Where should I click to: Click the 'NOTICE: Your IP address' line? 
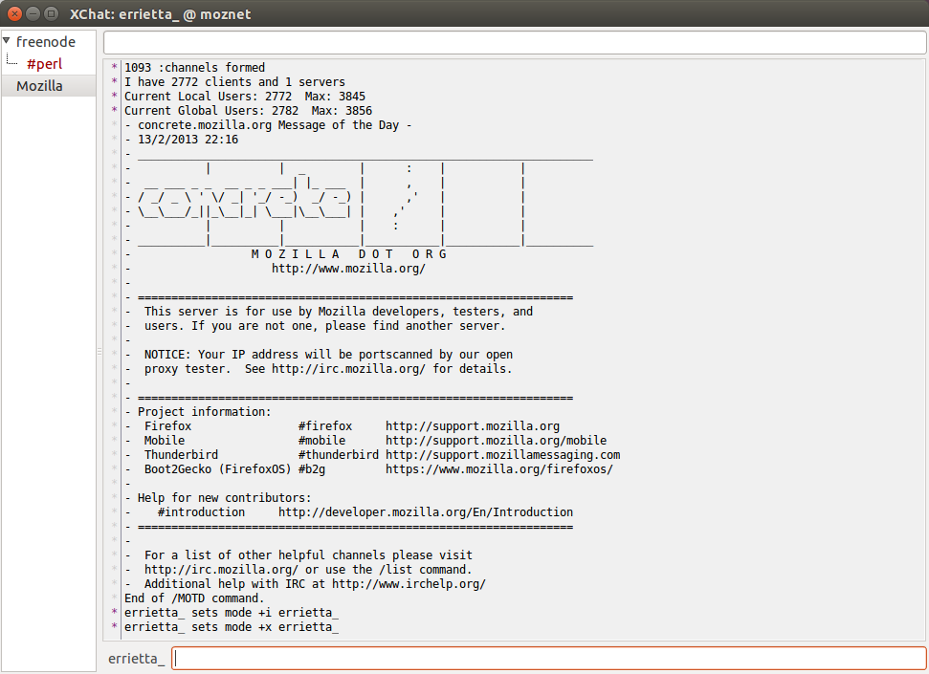coord(328,355)
